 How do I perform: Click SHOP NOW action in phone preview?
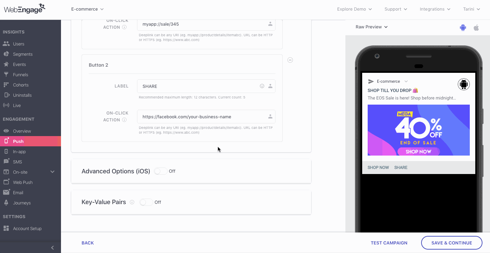(x=378, y=168)
